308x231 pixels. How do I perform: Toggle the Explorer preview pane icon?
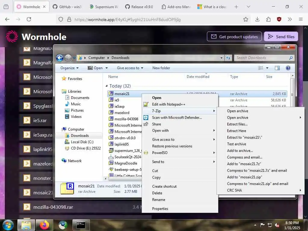click(277, 68)
